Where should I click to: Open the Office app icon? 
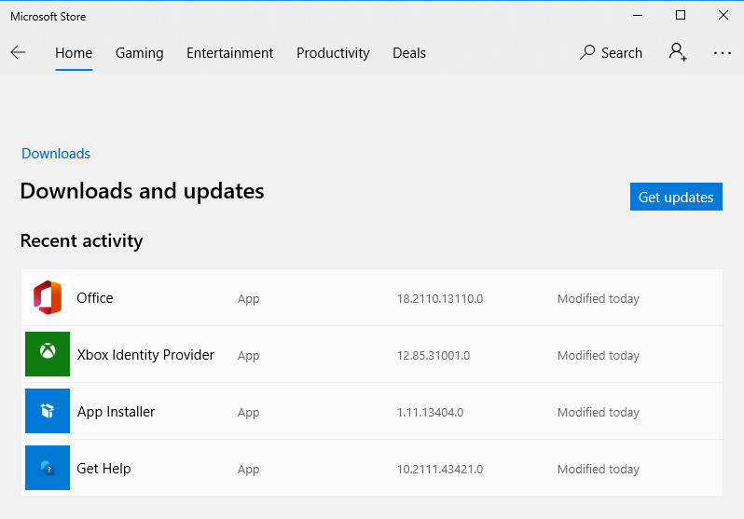48,297
